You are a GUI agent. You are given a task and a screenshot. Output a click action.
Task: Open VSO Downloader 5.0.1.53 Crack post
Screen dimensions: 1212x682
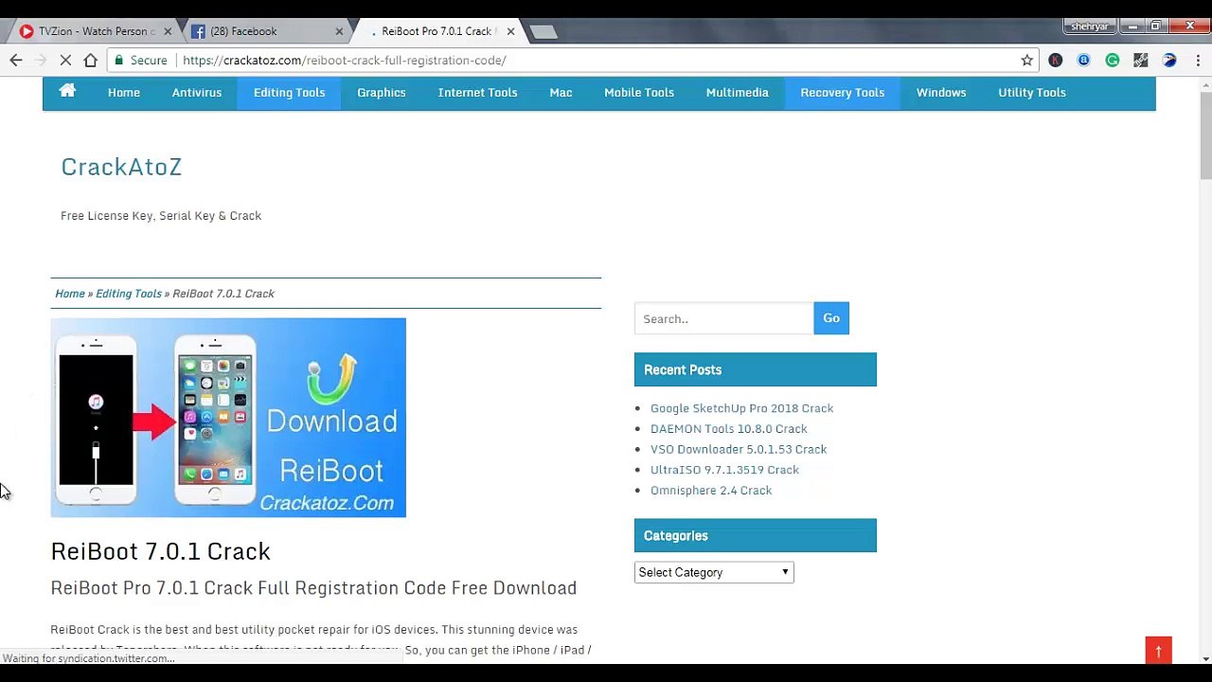tap(739, 449)
